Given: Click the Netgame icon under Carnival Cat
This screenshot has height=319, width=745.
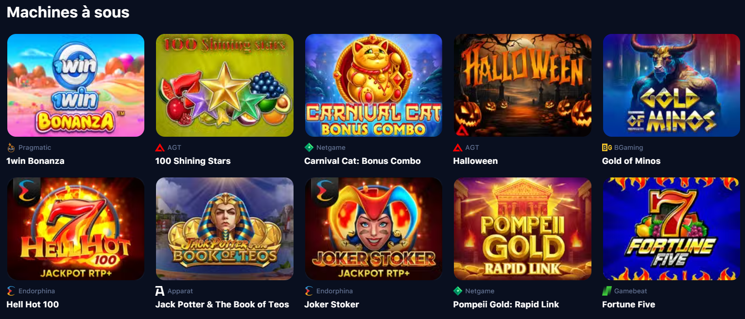Looking at the screenshot, I should pyautogui.click(x=309, y=147).
